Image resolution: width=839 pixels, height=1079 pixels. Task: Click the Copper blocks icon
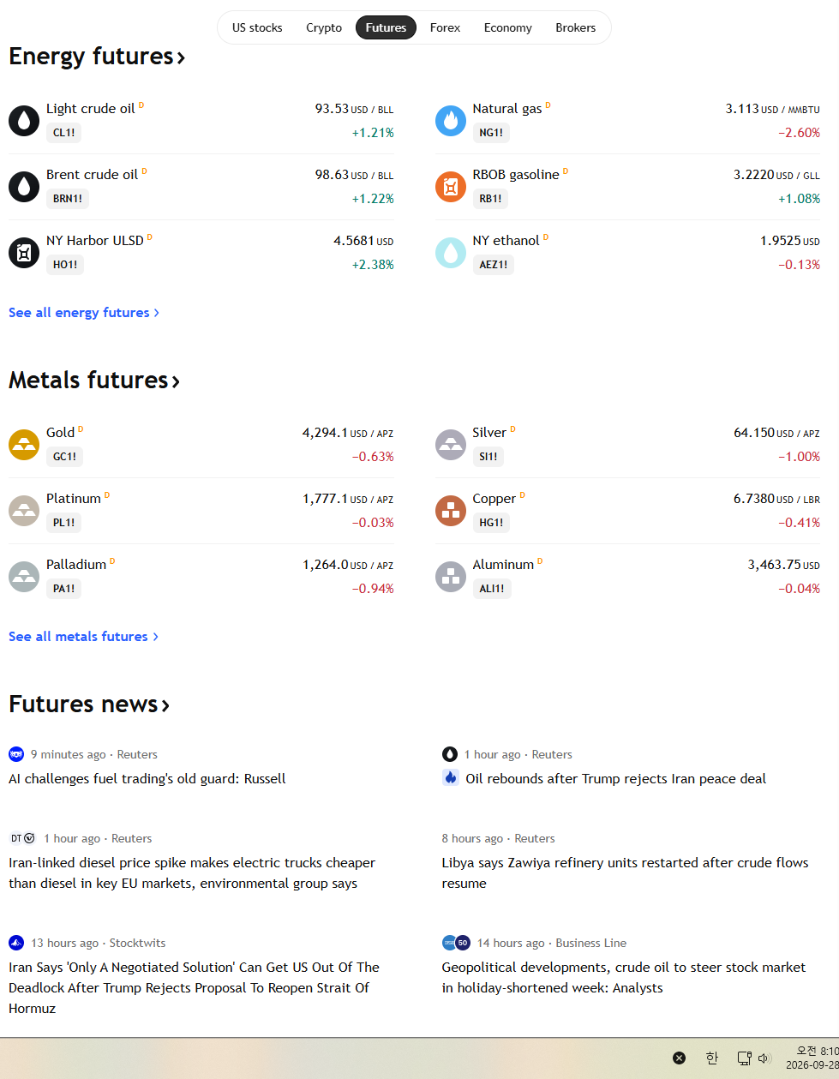tap(451, 511)
